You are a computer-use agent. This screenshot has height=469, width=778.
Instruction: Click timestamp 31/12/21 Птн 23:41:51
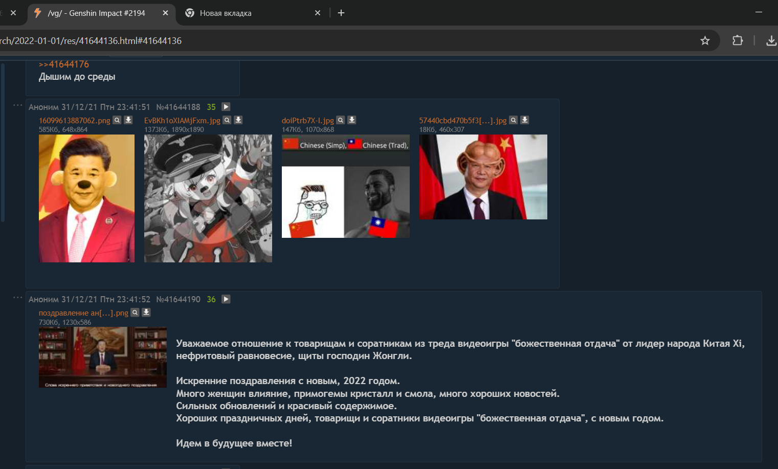pyautogui.click(x=106, y=107)
